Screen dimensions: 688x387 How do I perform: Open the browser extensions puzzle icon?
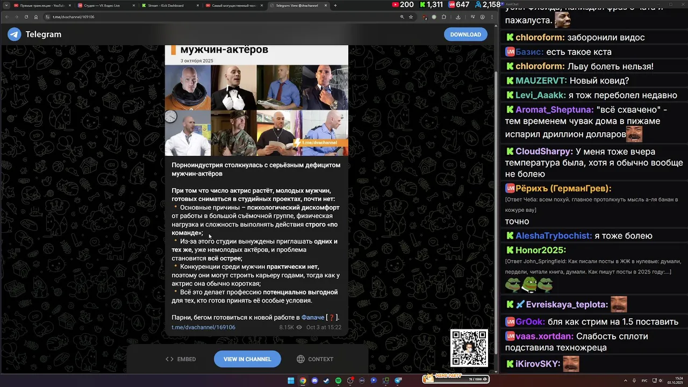point(444,17)
